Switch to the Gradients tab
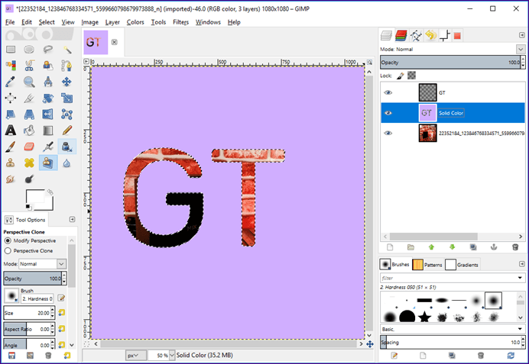The image size is (529, 364). point(462,265)
